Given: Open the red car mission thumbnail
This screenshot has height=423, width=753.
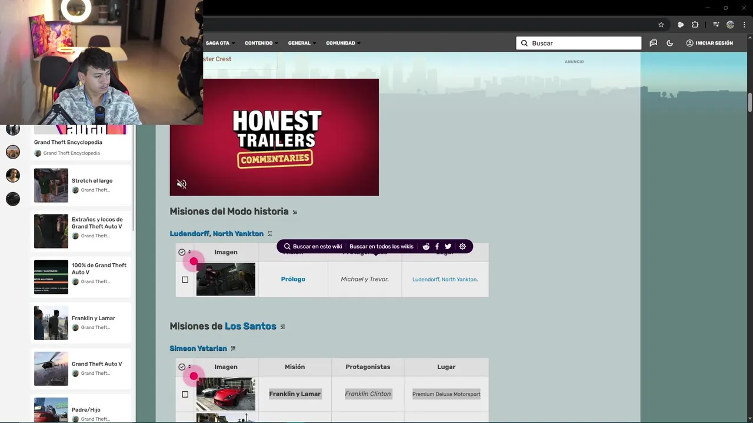Looking at the screenshot, I should (x=226, y=394).
